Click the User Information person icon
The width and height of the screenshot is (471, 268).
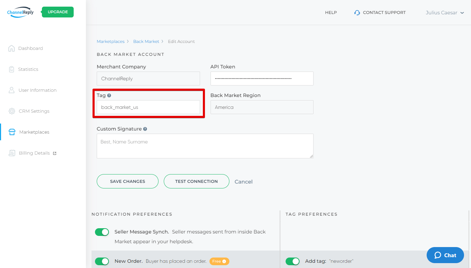12,90
